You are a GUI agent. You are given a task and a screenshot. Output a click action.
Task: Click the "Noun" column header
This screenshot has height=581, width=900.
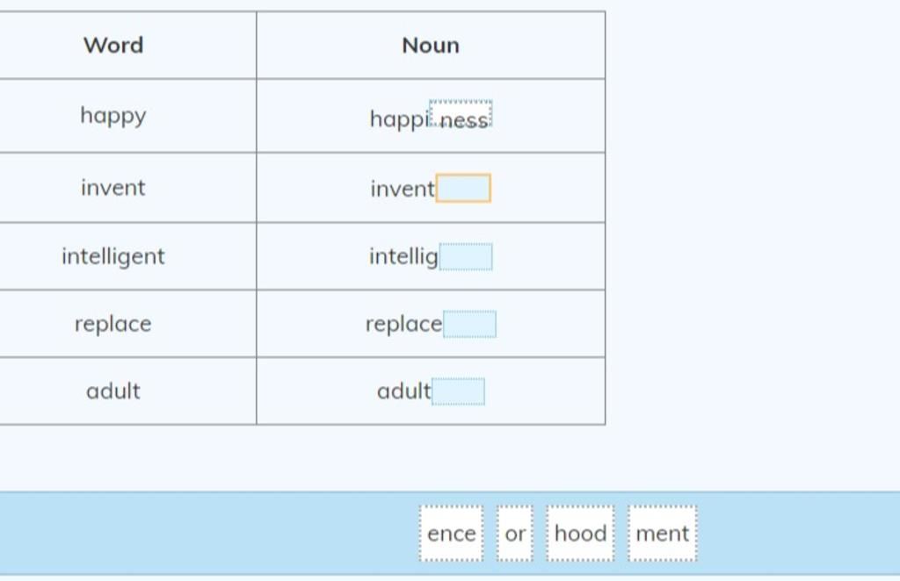click(x=431, y=46)
